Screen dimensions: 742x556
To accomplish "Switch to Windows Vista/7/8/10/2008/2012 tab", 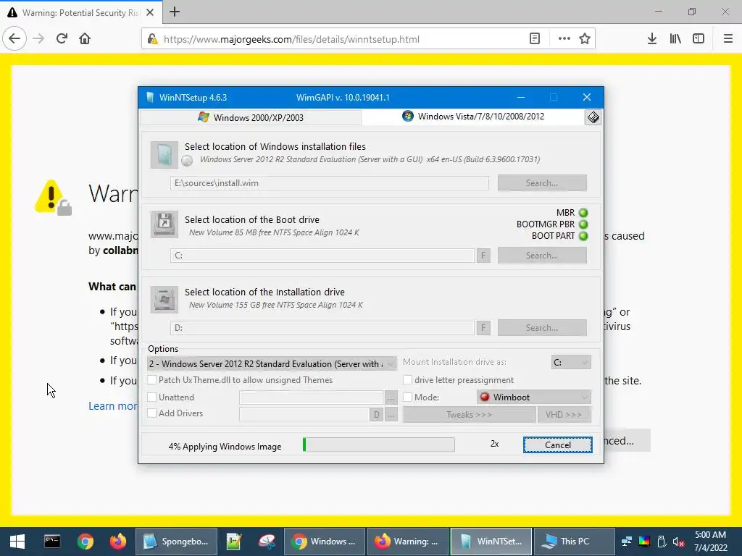I will 473,117.
